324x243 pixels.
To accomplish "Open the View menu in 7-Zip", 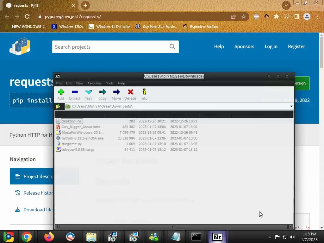I will click(x=79, y=83).
